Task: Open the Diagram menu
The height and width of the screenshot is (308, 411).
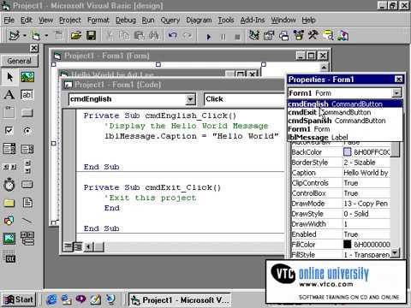Action: pos(199,20)
